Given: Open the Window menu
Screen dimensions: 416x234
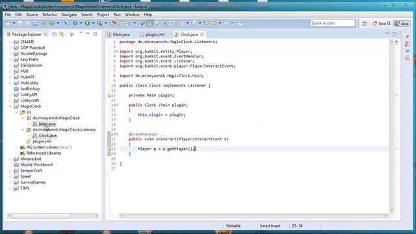Looking at the screenshot, I should (132, 14).
